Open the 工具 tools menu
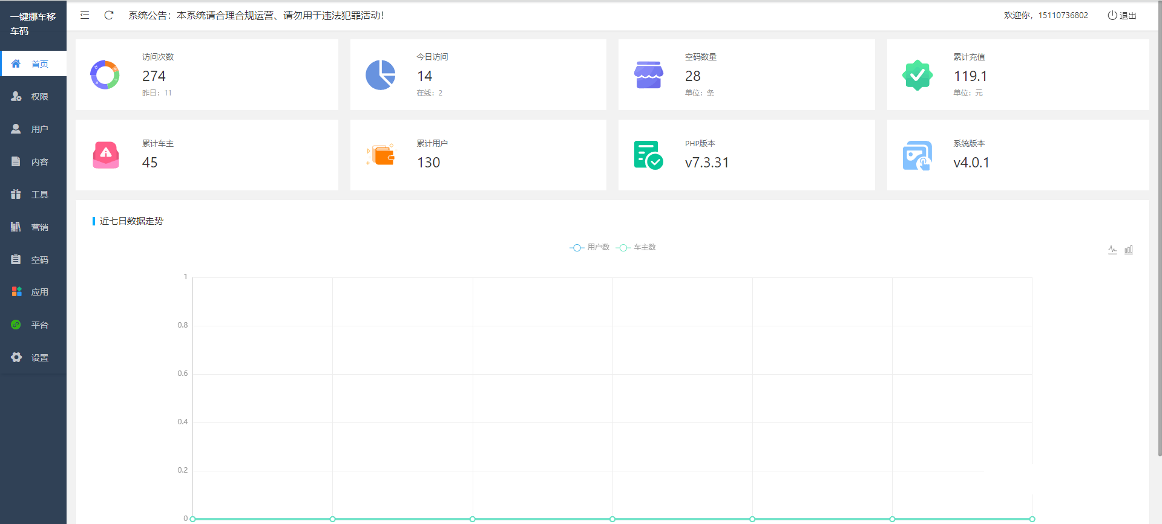This screenshot has height=524, width=1162. [33, 194]
